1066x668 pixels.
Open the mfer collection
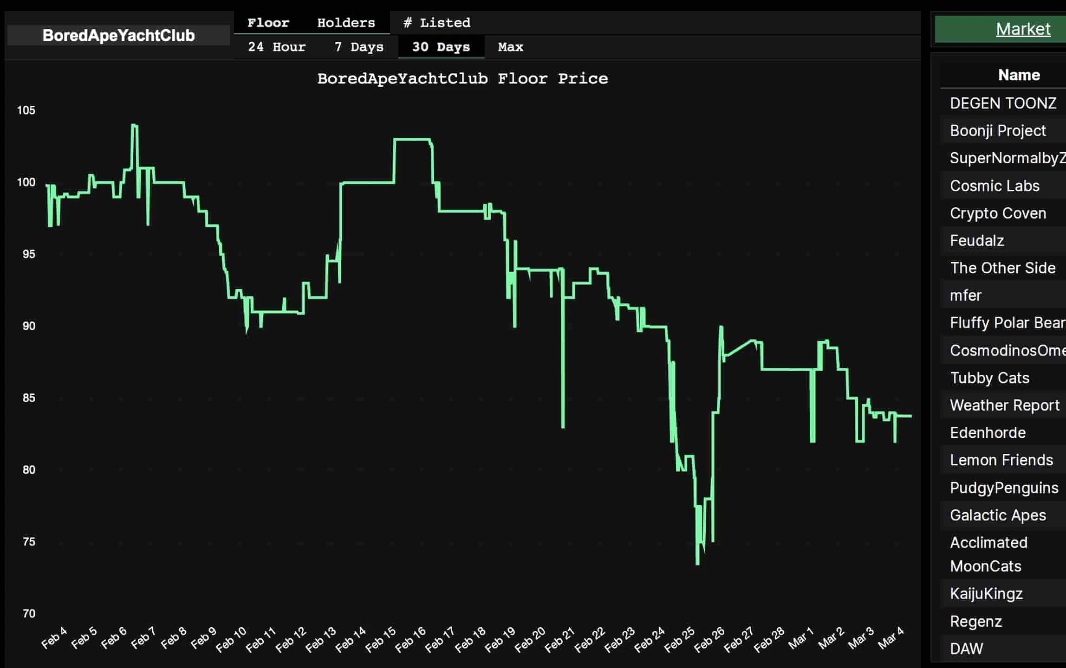pos(965,295)
